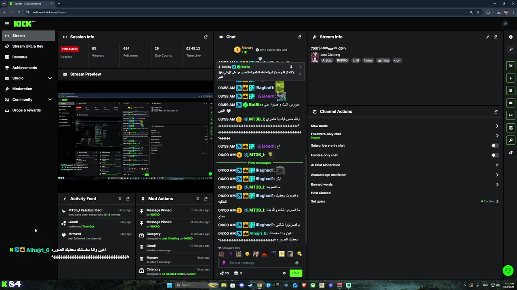The width and height of the screenshot is (517, 290).
Task: Open the Moderation page
Action: point(28,89)
